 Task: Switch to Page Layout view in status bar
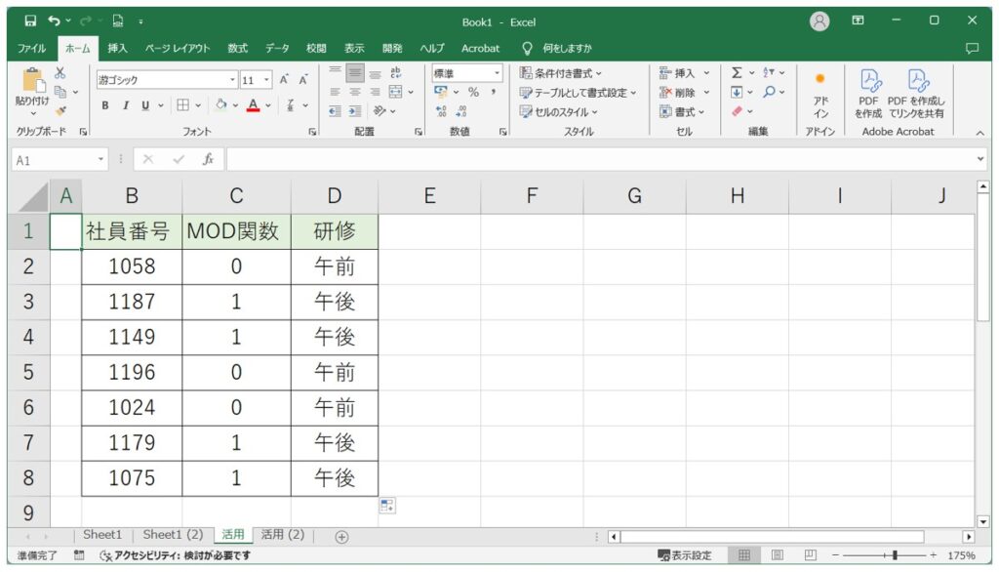click(778, 555)
